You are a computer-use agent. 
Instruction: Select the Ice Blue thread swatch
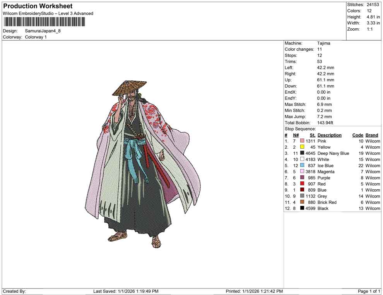point(301,166)
